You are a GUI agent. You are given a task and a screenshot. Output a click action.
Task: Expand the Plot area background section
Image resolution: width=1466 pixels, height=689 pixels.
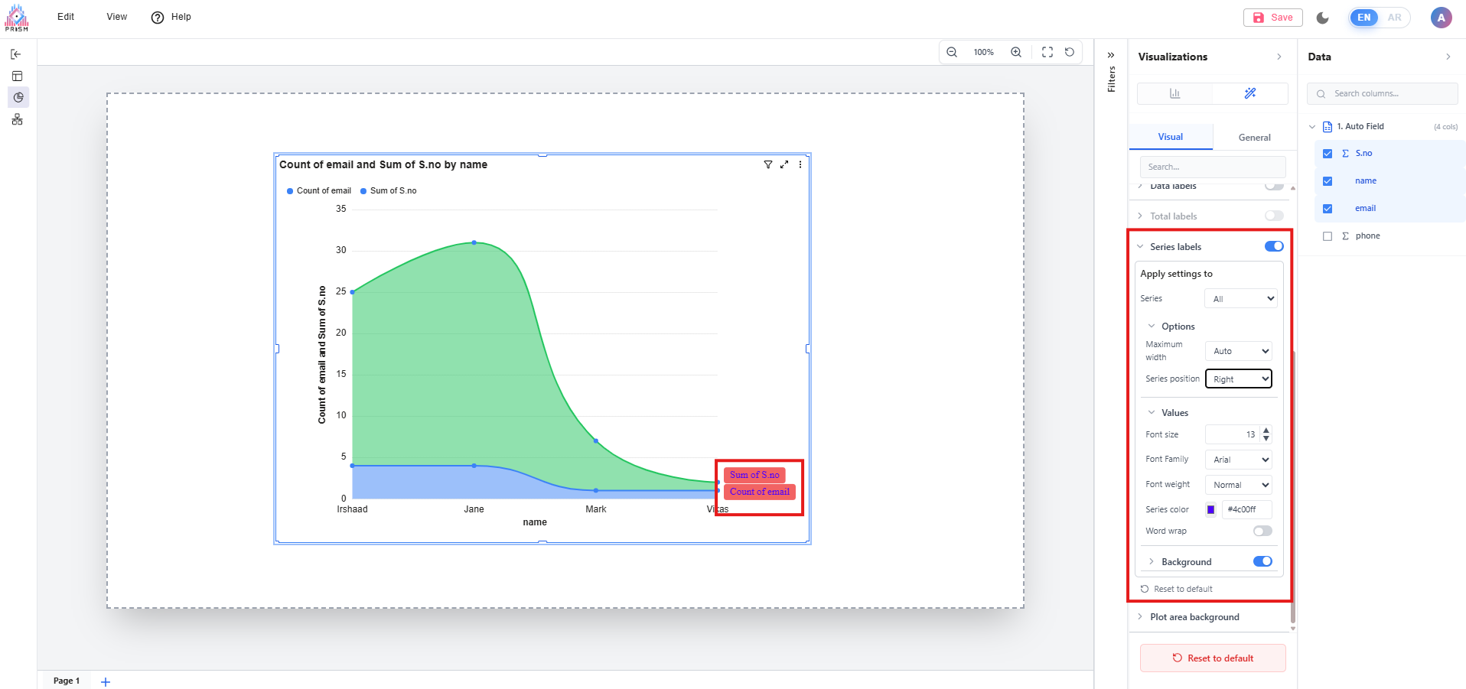tap(1194, 617)
